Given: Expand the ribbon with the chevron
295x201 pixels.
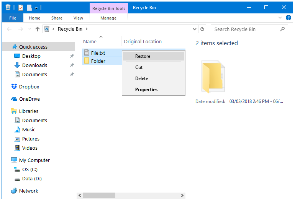Looking at the screenshot, I should click(280, 18).
